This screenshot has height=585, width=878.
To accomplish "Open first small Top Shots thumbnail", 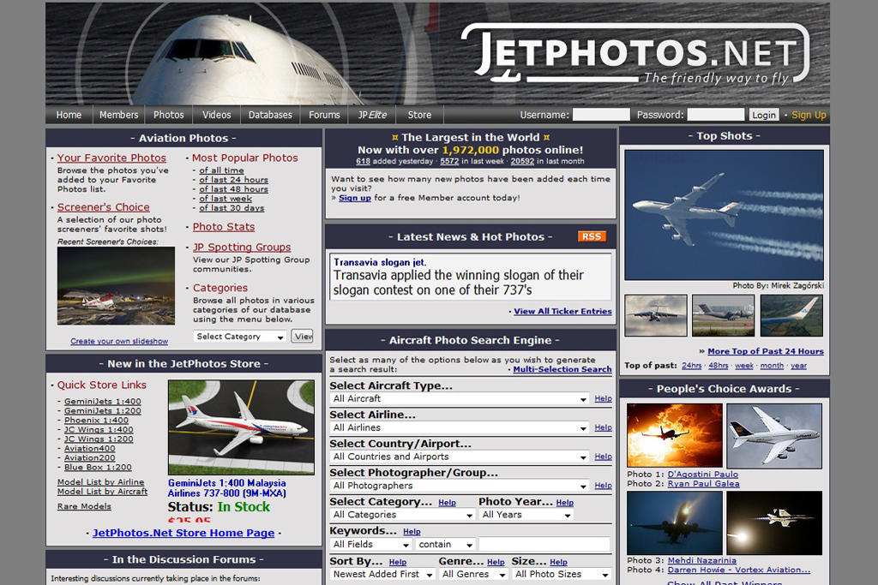I will (656, 315).
